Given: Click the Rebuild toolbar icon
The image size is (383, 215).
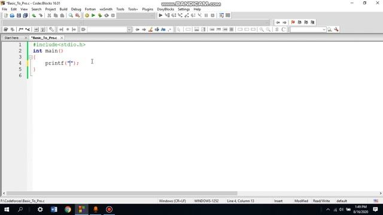Looking at the screenshot, I should point(107,16).
